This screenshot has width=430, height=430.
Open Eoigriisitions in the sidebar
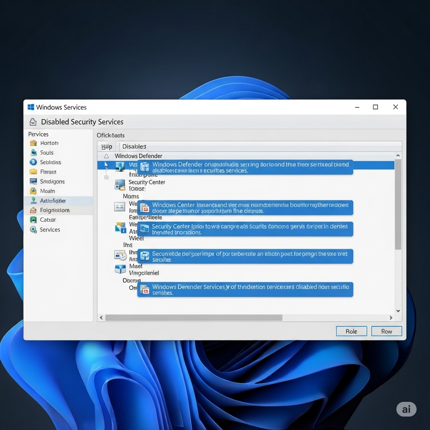coord(58,210)
